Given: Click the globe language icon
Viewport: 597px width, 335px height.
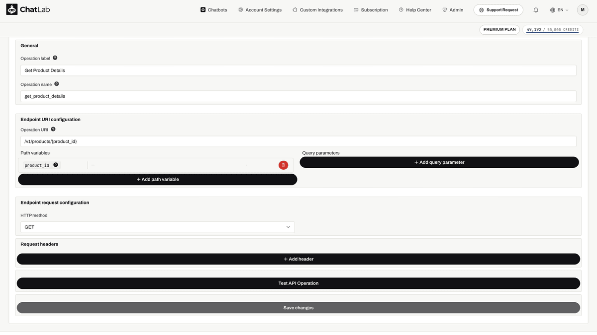Looking at the screenshot, I should click(553, 10).
